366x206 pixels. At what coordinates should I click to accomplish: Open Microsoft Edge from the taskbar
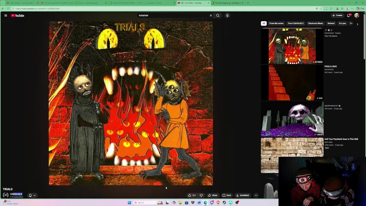(205, 203)
